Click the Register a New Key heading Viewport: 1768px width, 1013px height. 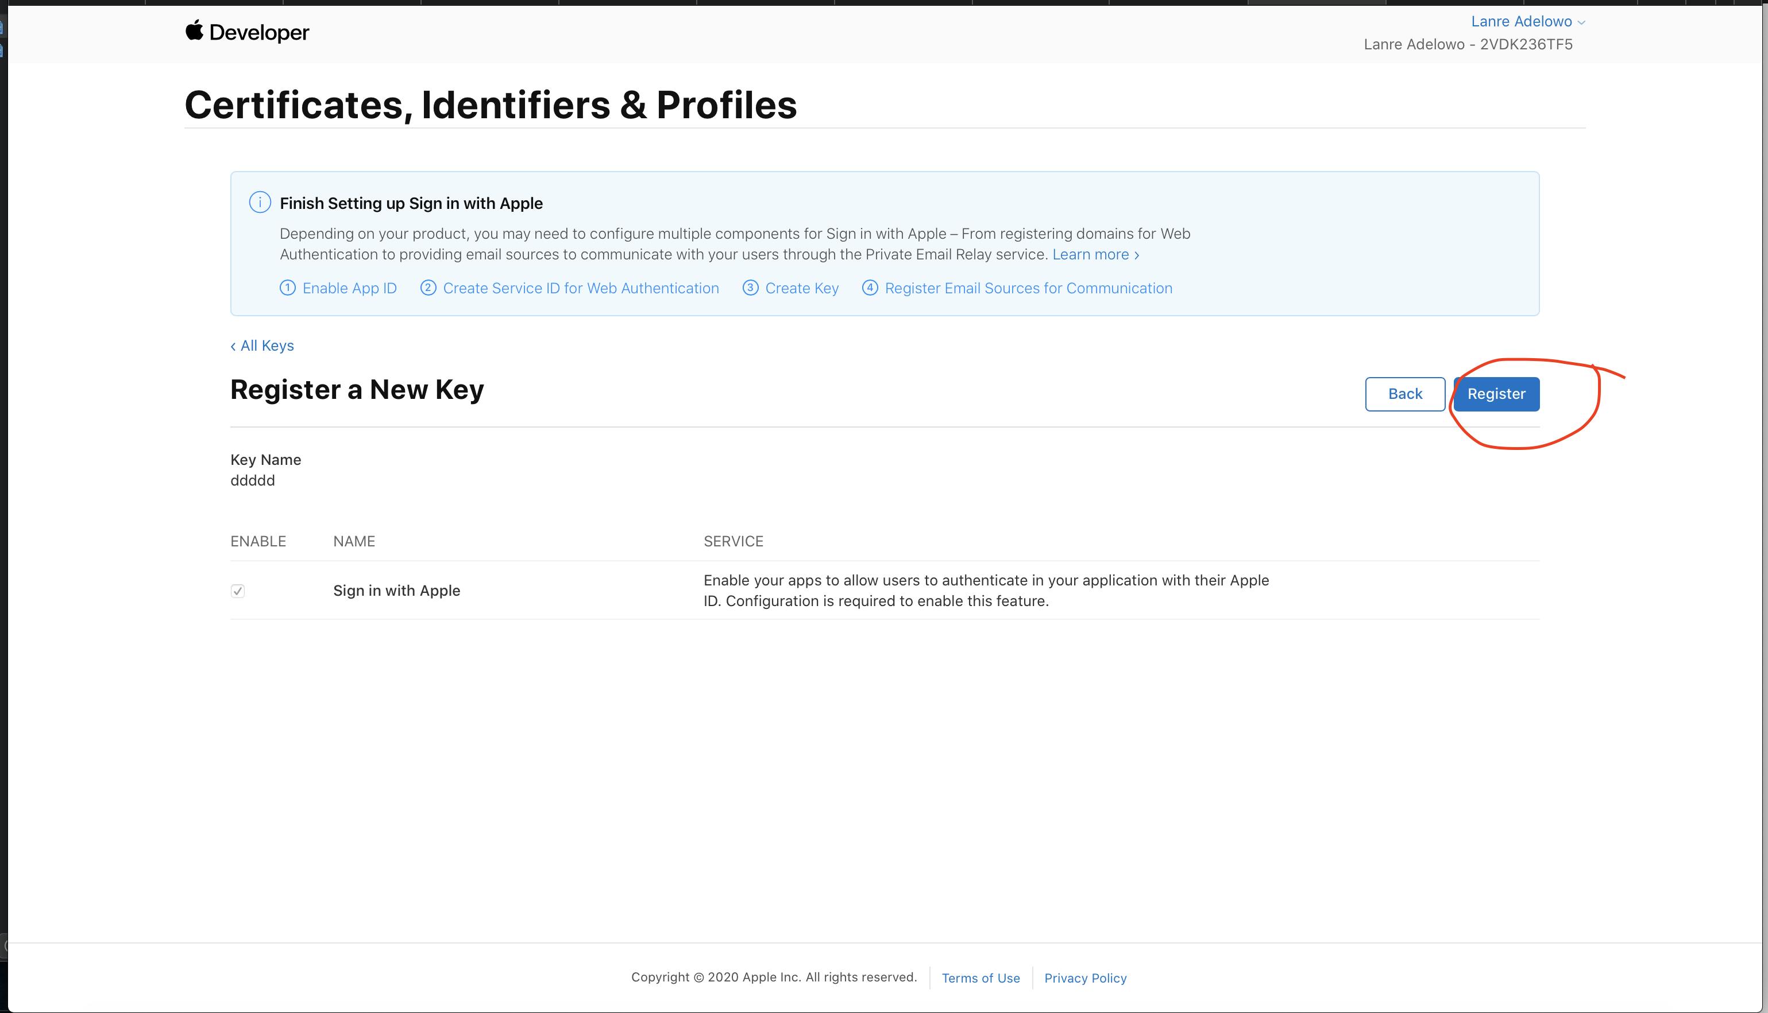click(x=357, y=390)
